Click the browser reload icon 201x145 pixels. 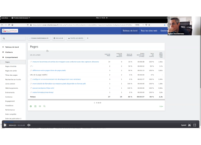[x=9, y=25]
